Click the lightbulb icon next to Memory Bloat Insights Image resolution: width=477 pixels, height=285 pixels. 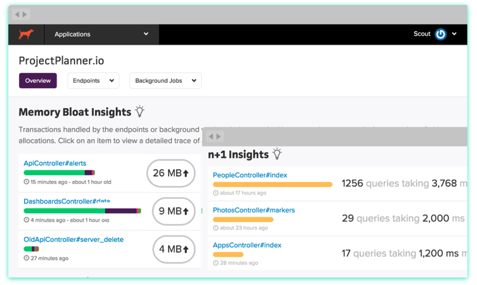click(x=139, y=111)
